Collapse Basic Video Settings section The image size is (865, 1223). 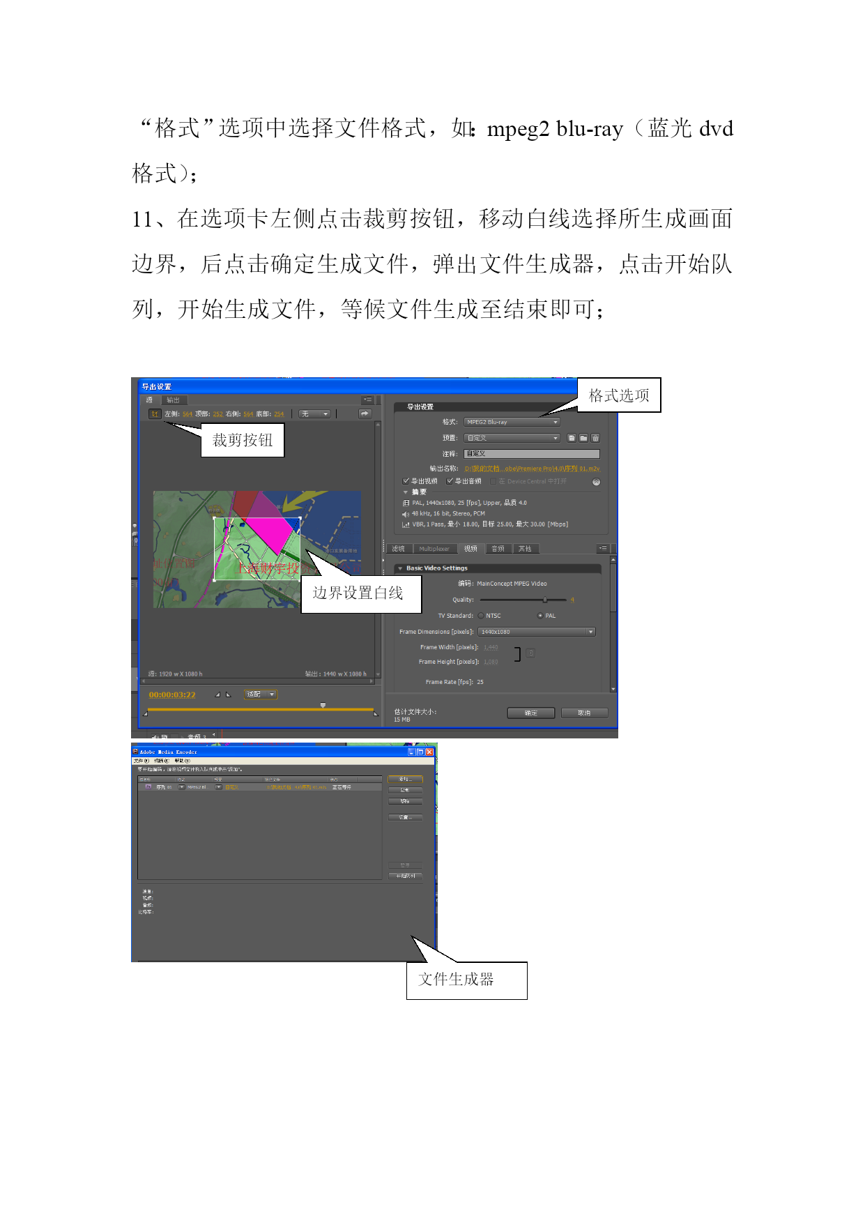click(x=400, y=568)
